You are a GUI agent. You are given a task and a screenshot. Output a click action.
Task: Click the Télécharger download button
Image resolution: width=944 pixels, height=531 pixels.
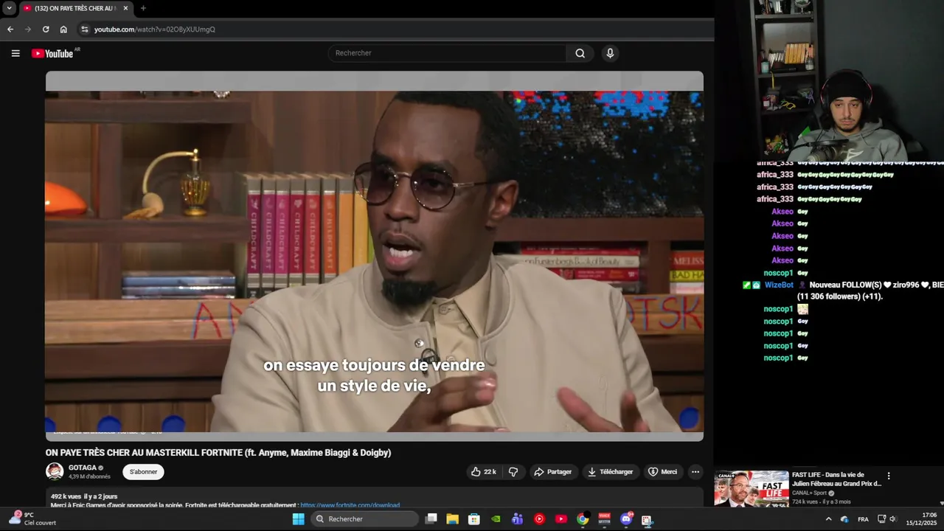click(610, 472)
